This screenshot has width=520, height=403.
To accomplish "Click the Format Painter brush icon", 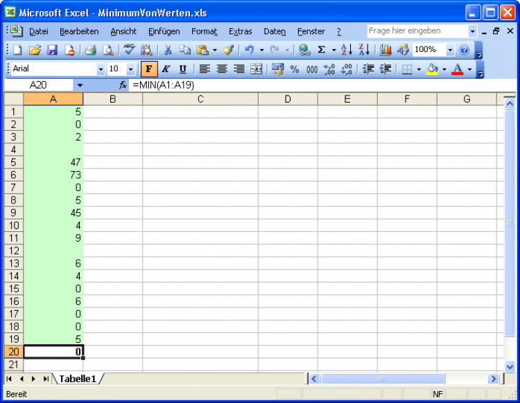I will click(x=228, y=50).
